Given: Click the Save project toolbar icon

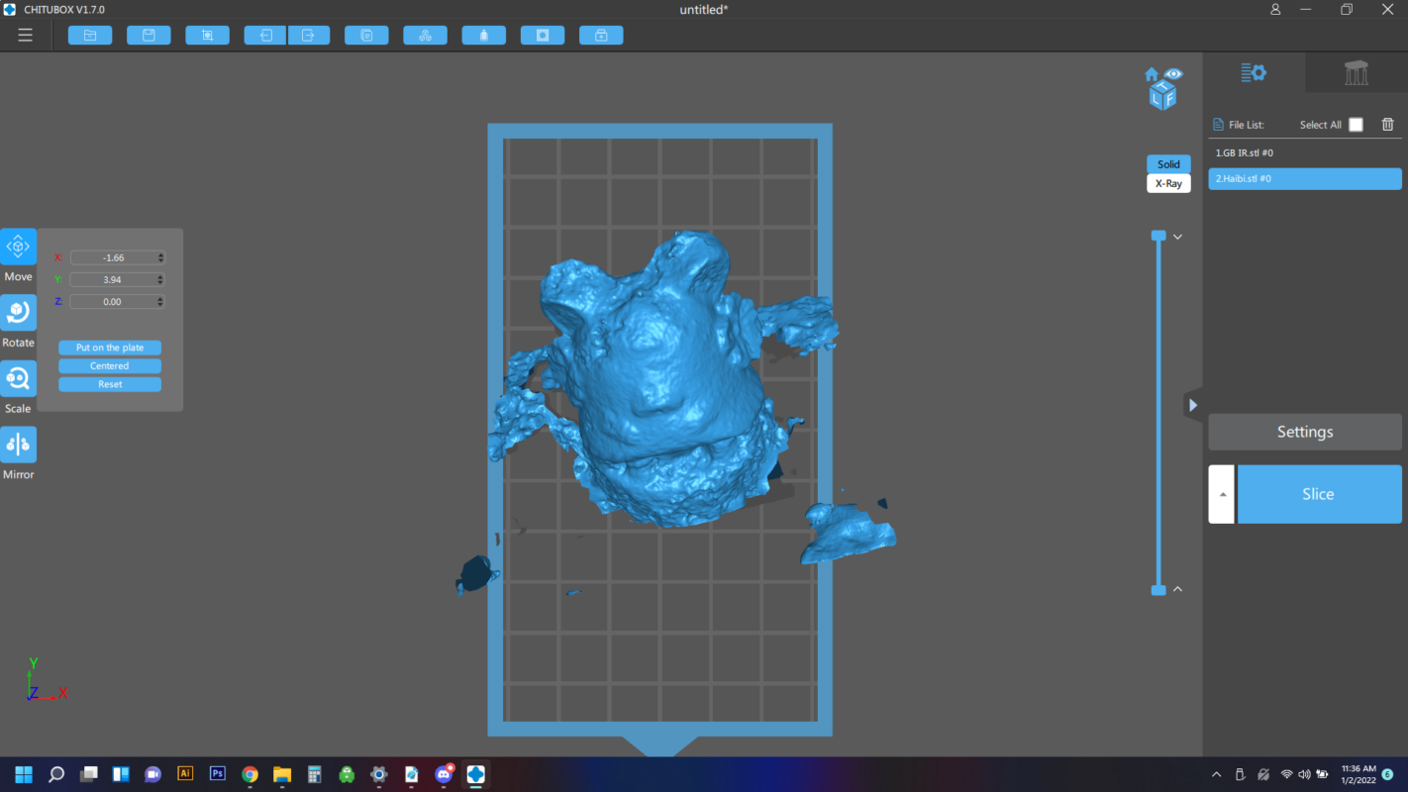Looking at the screenshot, I should (x=149, y=36).
